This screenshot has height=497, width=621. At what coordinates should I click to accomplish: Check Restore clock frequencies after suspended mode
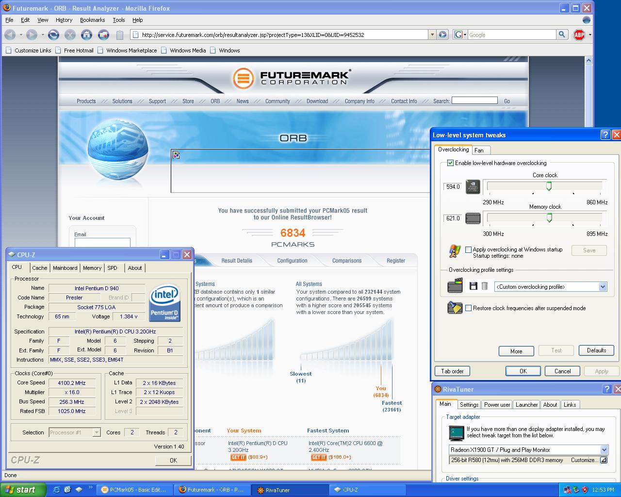point(468,308)
